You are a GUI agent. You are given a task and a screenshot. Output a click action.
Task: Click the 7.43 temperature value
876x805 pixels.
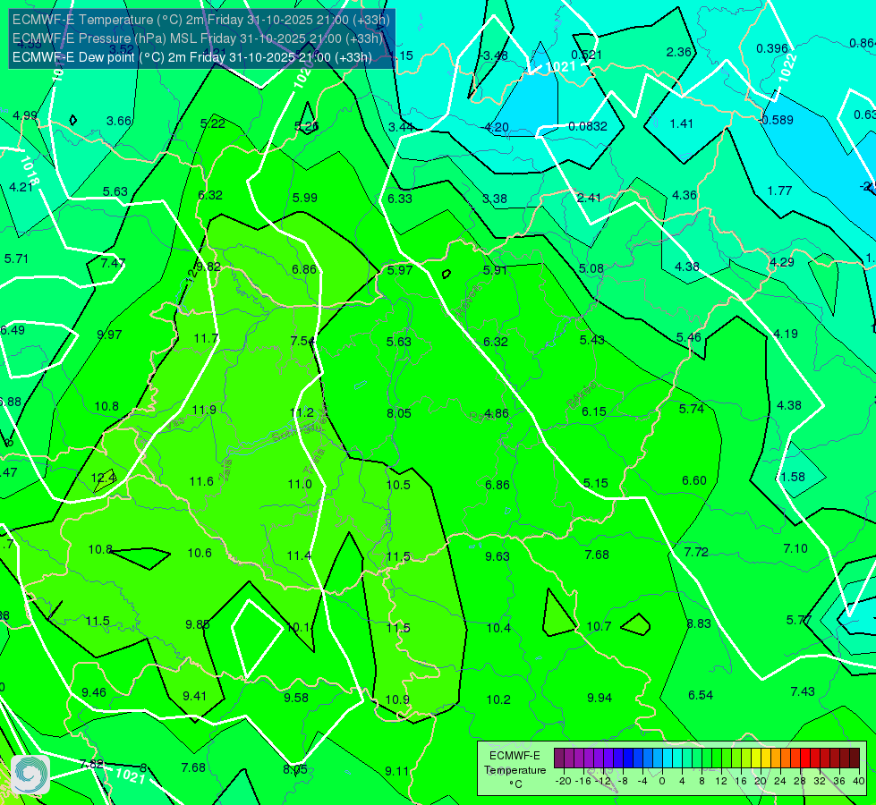point(803,691)
